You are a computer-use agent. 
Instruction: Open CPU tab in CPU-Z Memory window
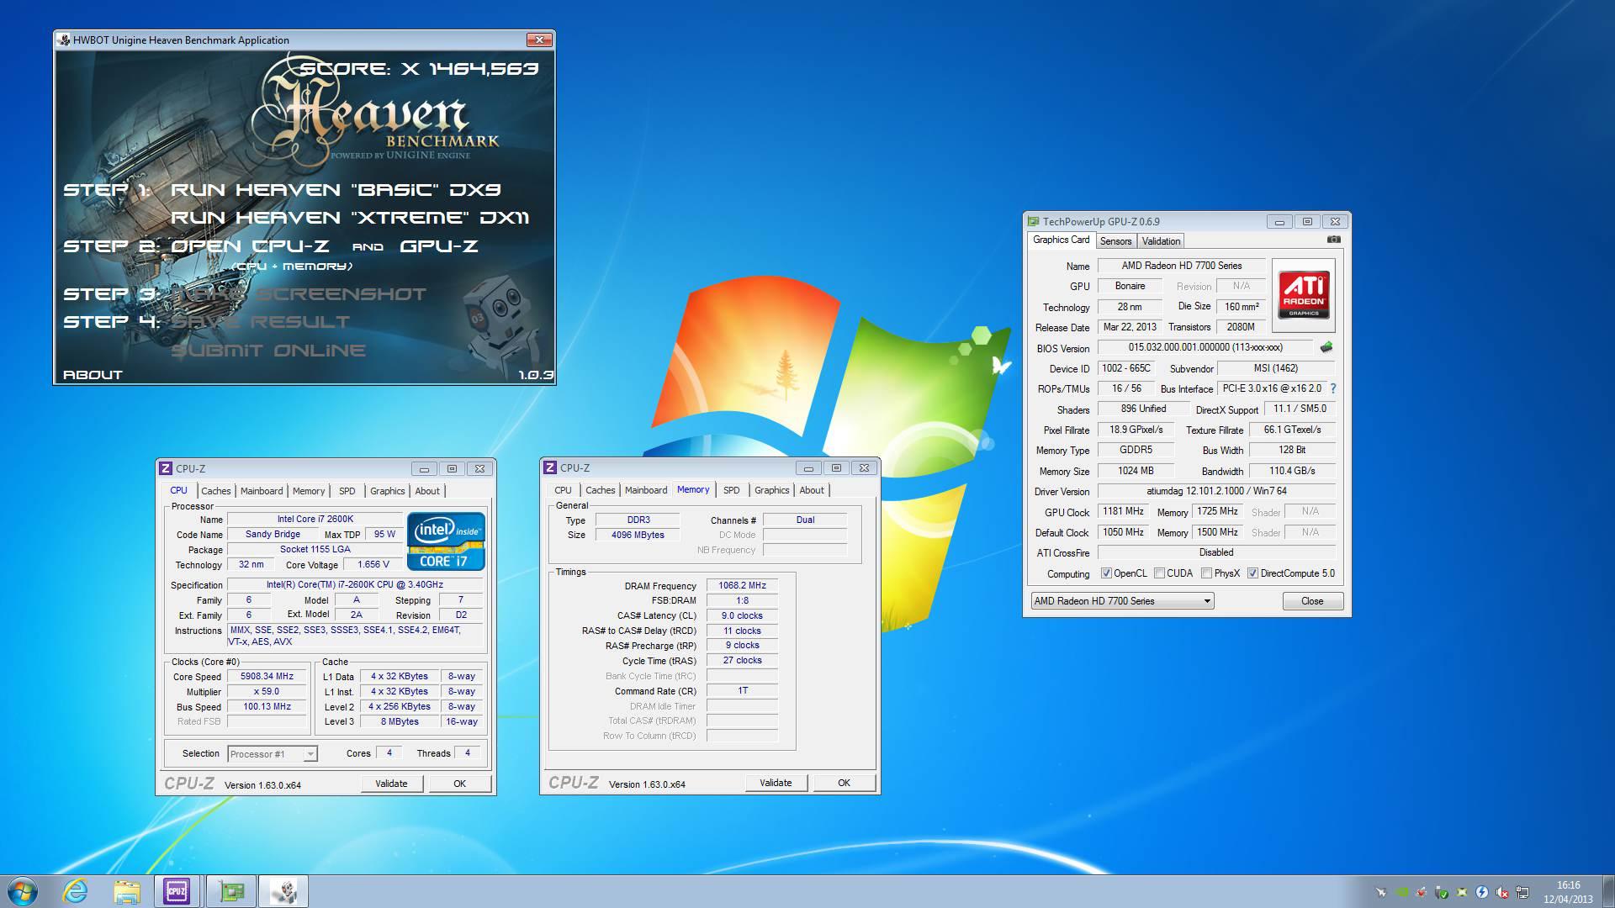point(563,490)
